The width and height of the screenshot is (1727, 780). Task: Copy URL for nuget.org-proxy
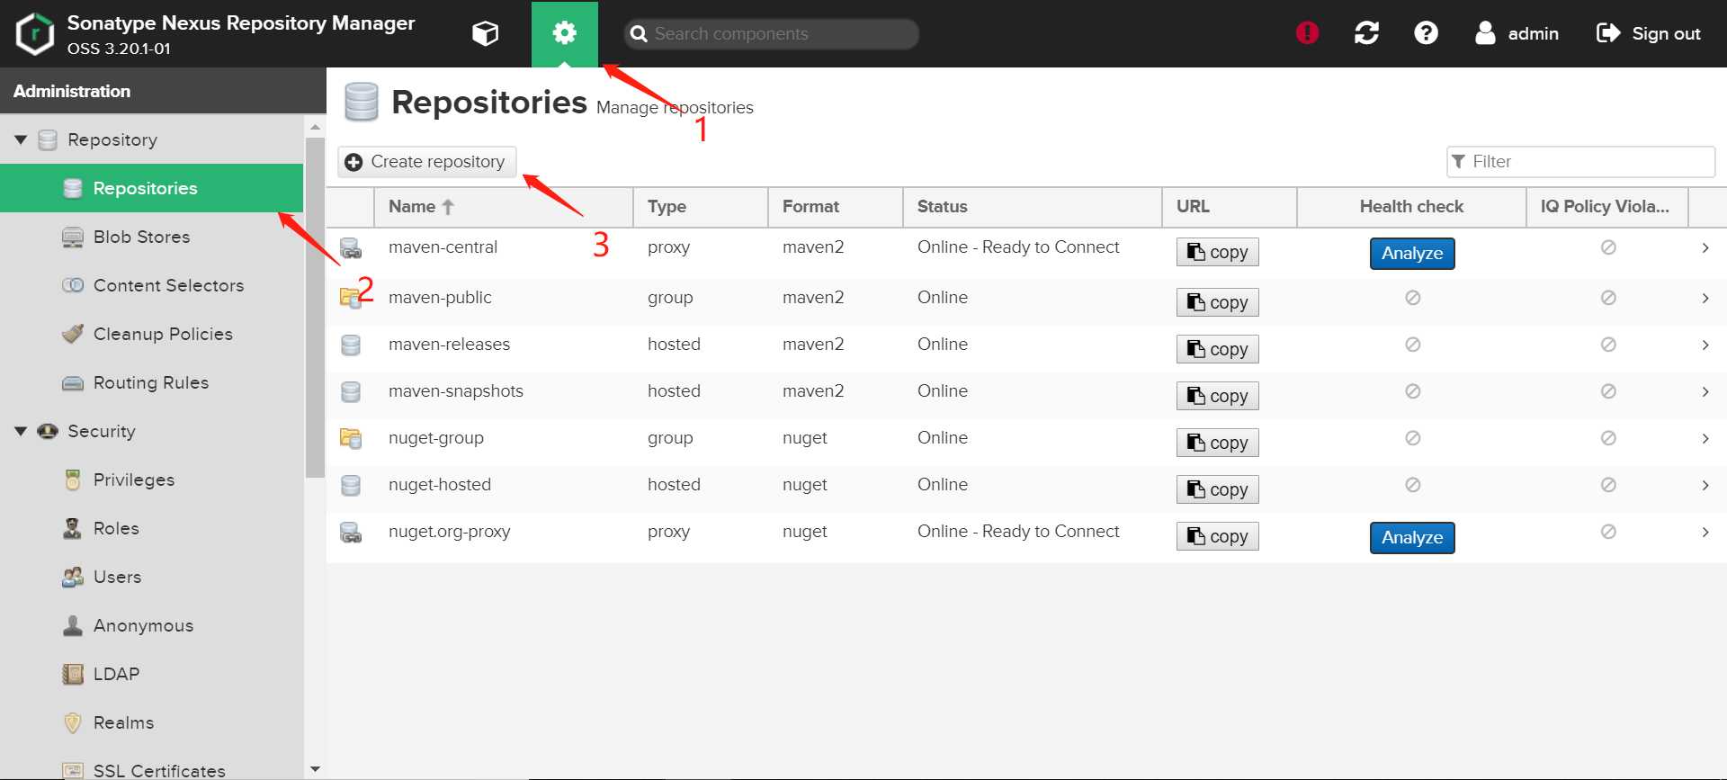pyautogui.click(x=1217, y=536)
